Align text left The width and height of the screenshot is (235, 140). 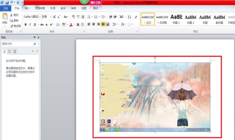tap(89, 24)
